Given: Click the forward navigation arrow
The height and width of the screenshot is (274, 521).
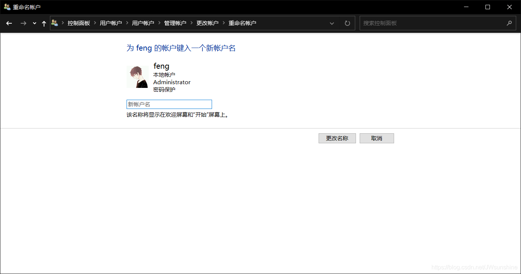Looking at the screenshot, I should [x=23, y=23].
